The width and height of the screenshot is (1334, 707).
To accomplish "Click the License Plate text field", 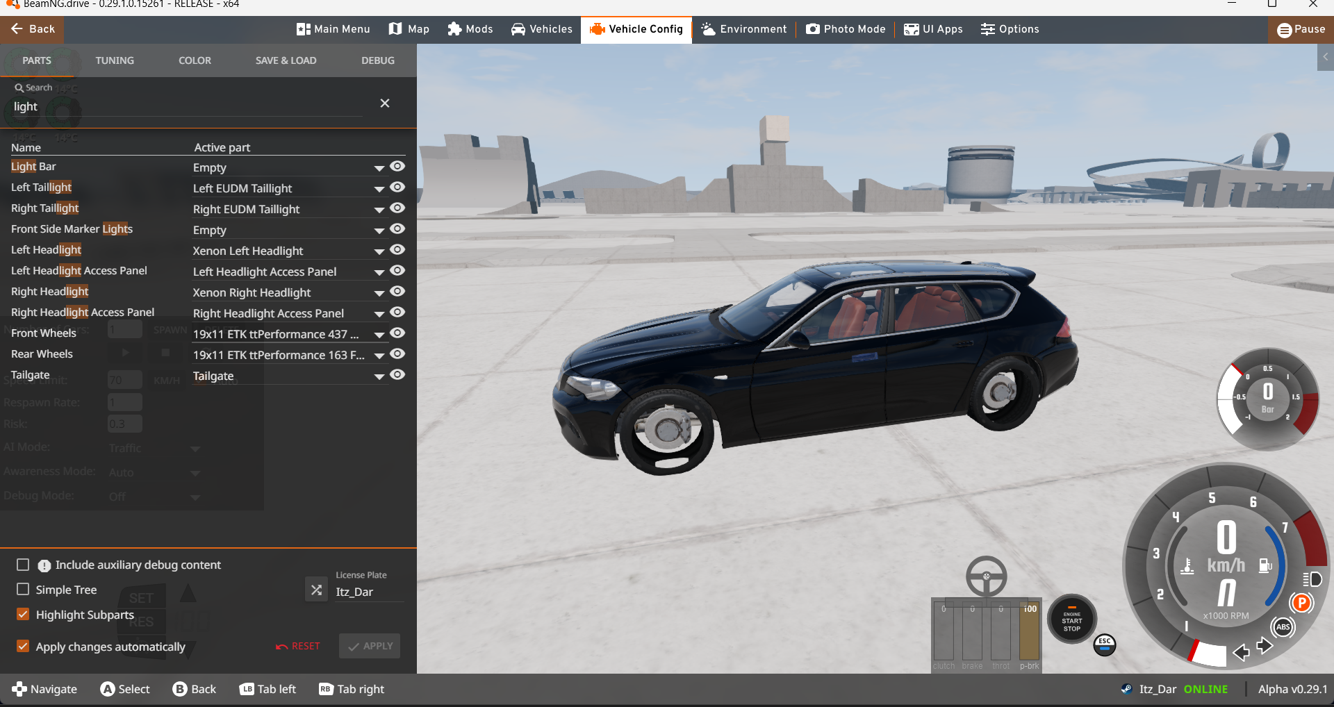I will [x=369, y=592].
